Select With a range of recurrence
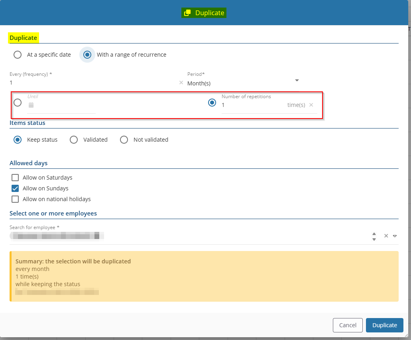Viewport: 411px width, 340px height. [87, 55]
